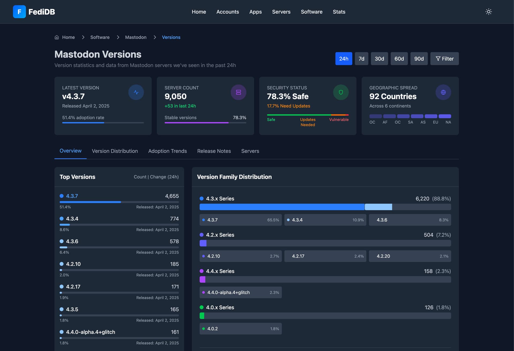Viewport: 514px width, 351px height.
Task: Click top version row 4.3.6 label
Action: click(72, 241)
